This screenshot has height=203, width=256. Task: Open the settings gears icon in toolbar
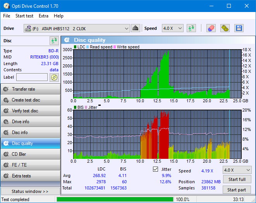tap(225, 28)
